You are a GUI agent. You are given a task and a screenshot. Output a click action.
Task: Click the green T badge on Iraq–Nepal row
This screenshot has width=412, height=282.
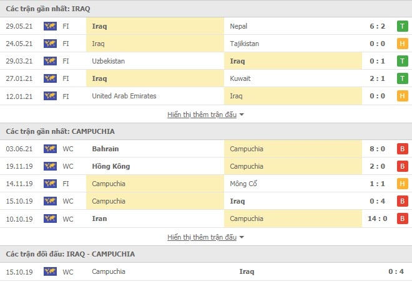402,26
